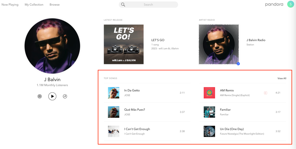Click the Qué Más Pues? album thumbnail

click(x=113, y=112)
